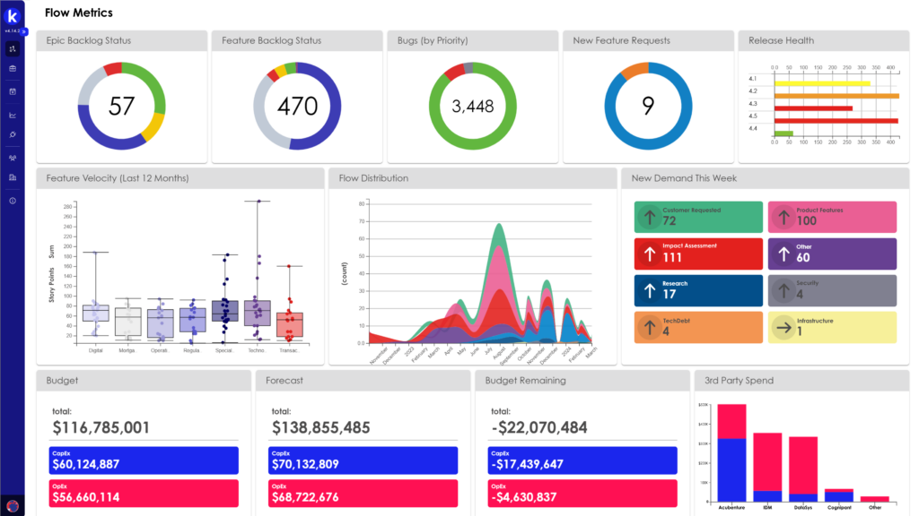This screenshot has height=516, width=919.
Task: Open the calendar icon in the sidebar
Action: point(13,91)
